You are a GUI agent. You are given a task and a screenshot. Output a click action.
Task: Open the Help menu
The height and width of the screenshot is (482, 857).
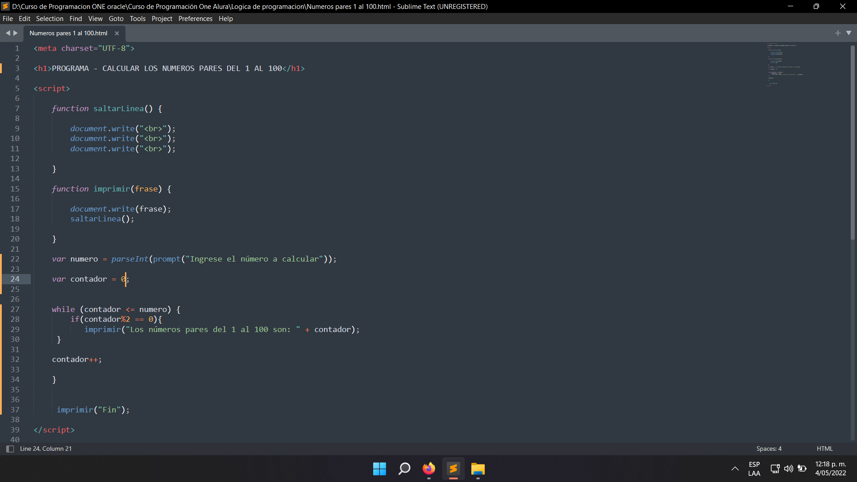[x=225, y=19]
